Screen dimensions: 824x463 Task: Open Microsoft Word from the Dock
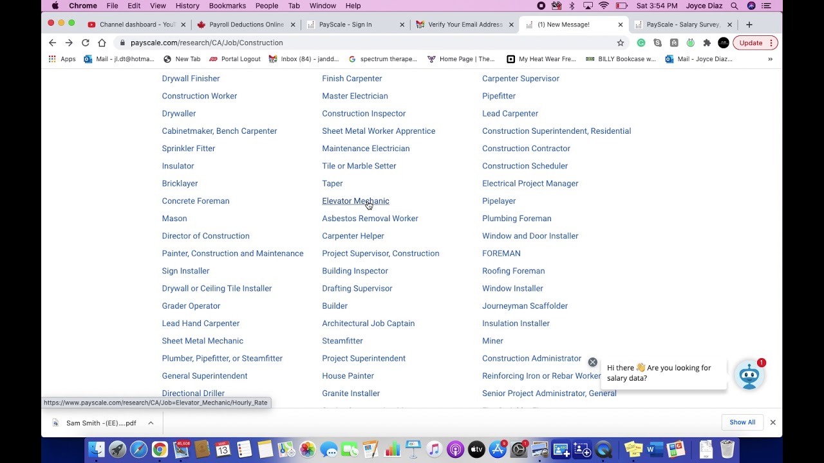[x=655, y=449]
